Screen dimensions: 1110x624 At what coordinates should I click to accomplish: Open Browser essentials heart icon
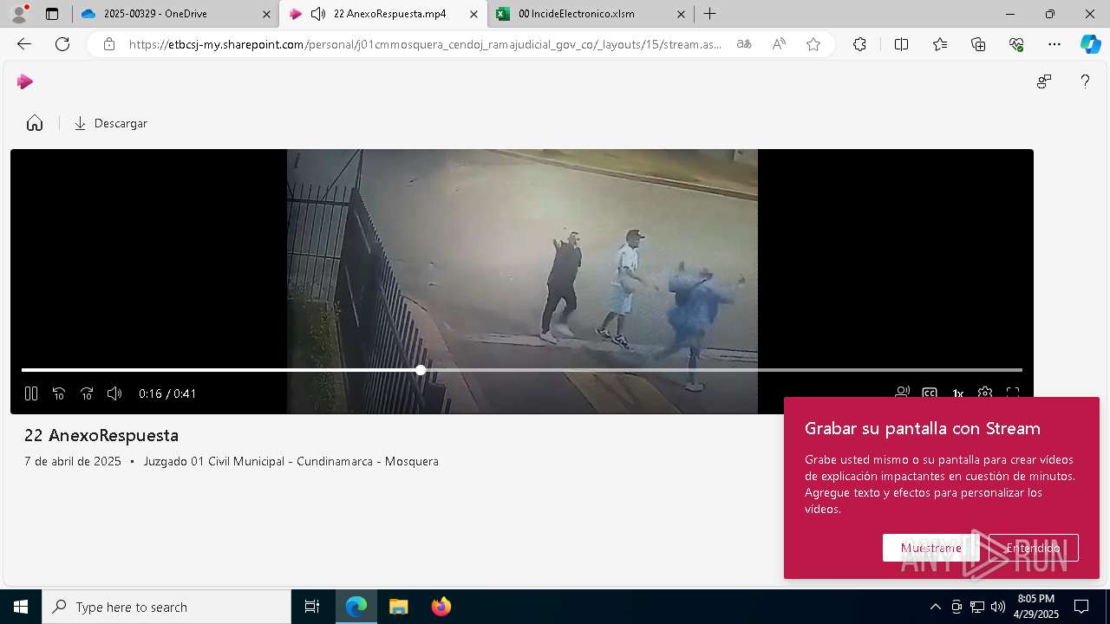tap(1016, 44)
